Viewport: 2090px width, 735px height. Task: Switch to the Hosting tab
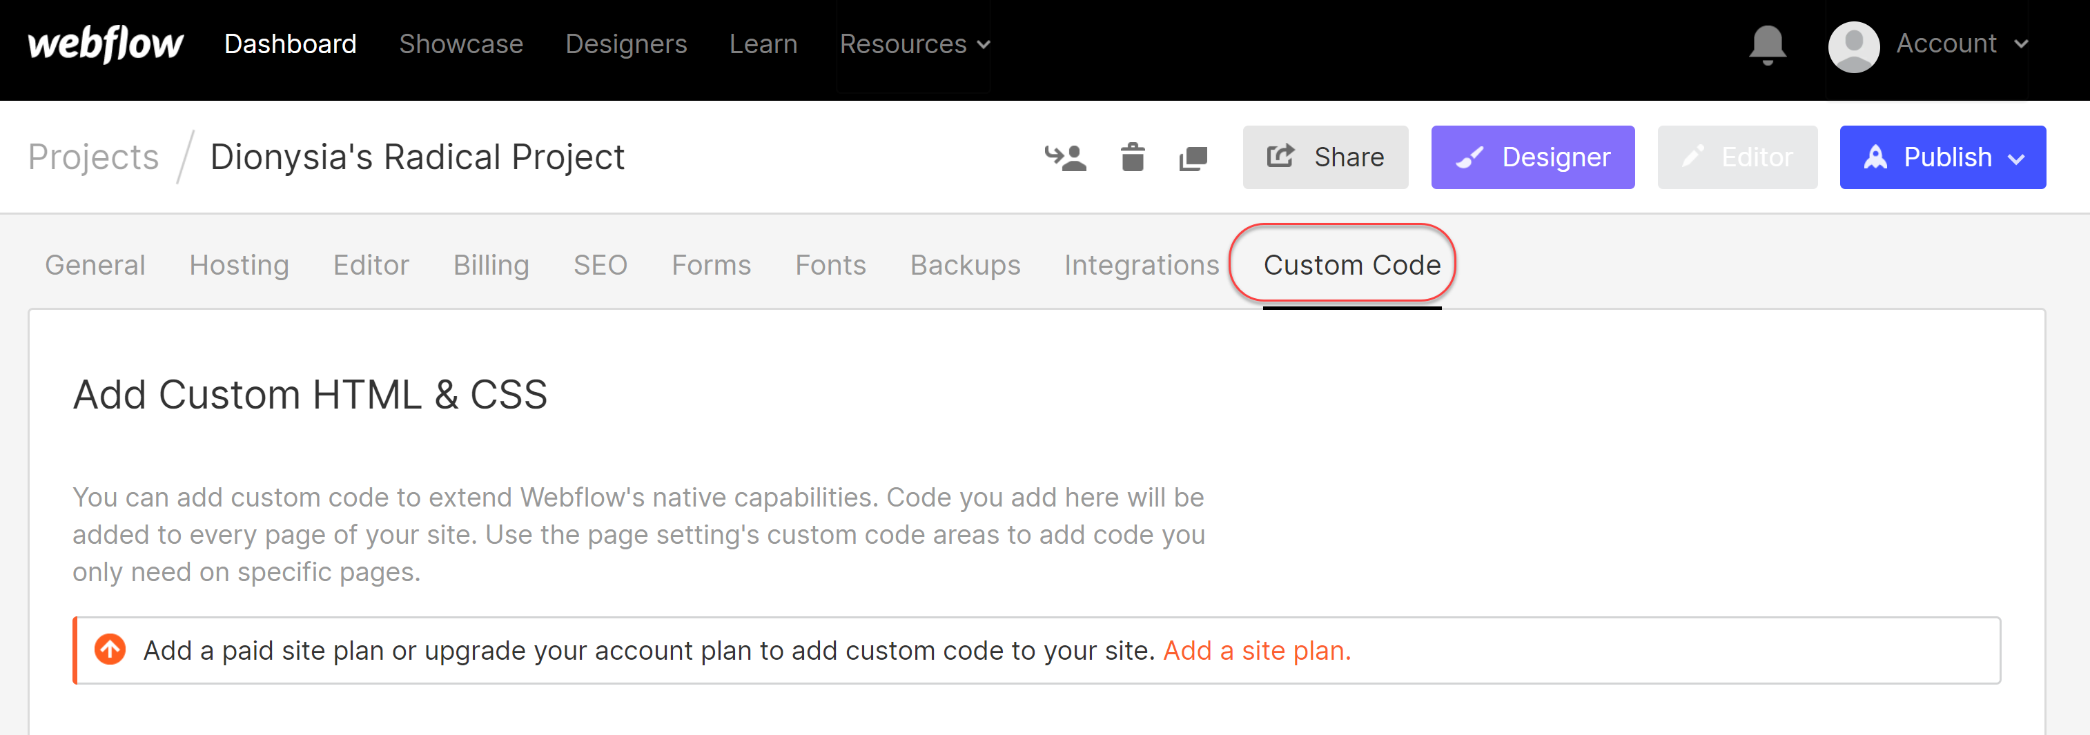tap(239, 265)
